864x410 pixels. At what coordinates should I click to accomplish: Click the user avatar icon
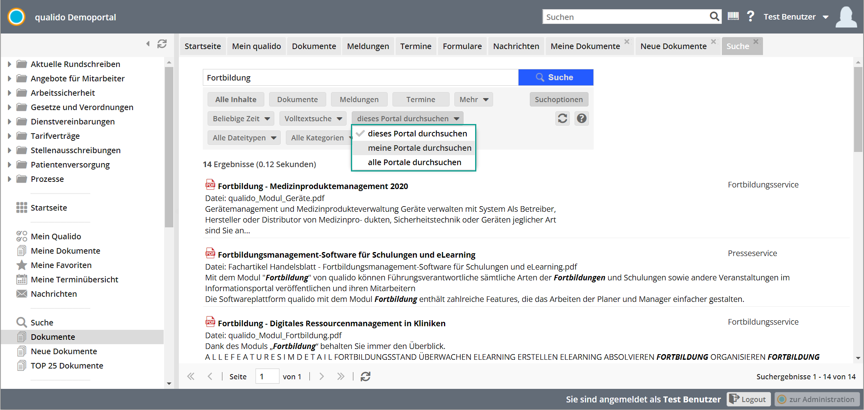point(846,17)
